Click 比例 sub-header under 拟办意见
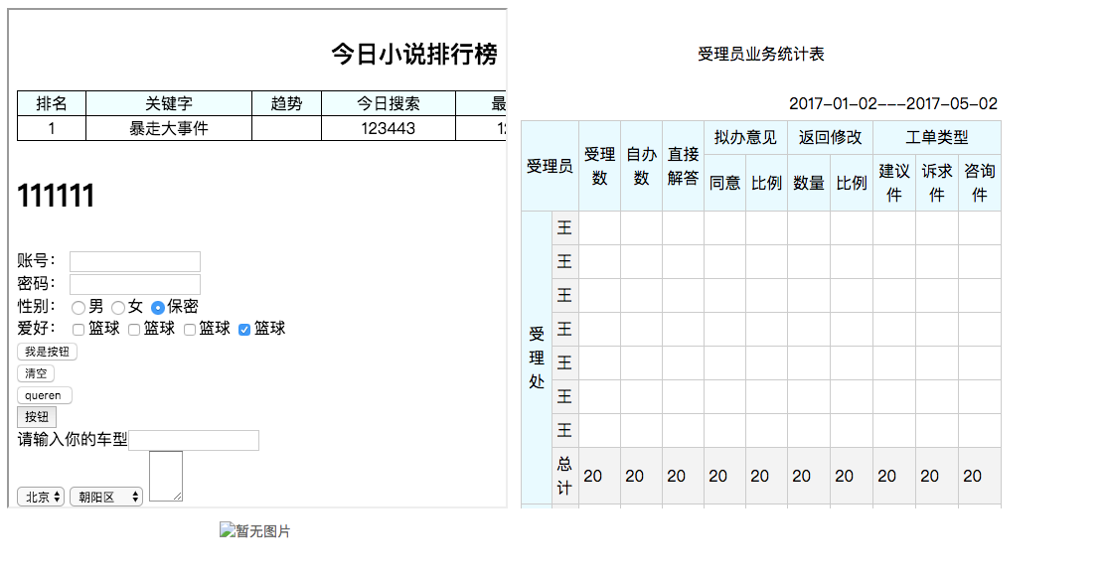Viewport: 1105px width, 576px height. tap(767, 183)
